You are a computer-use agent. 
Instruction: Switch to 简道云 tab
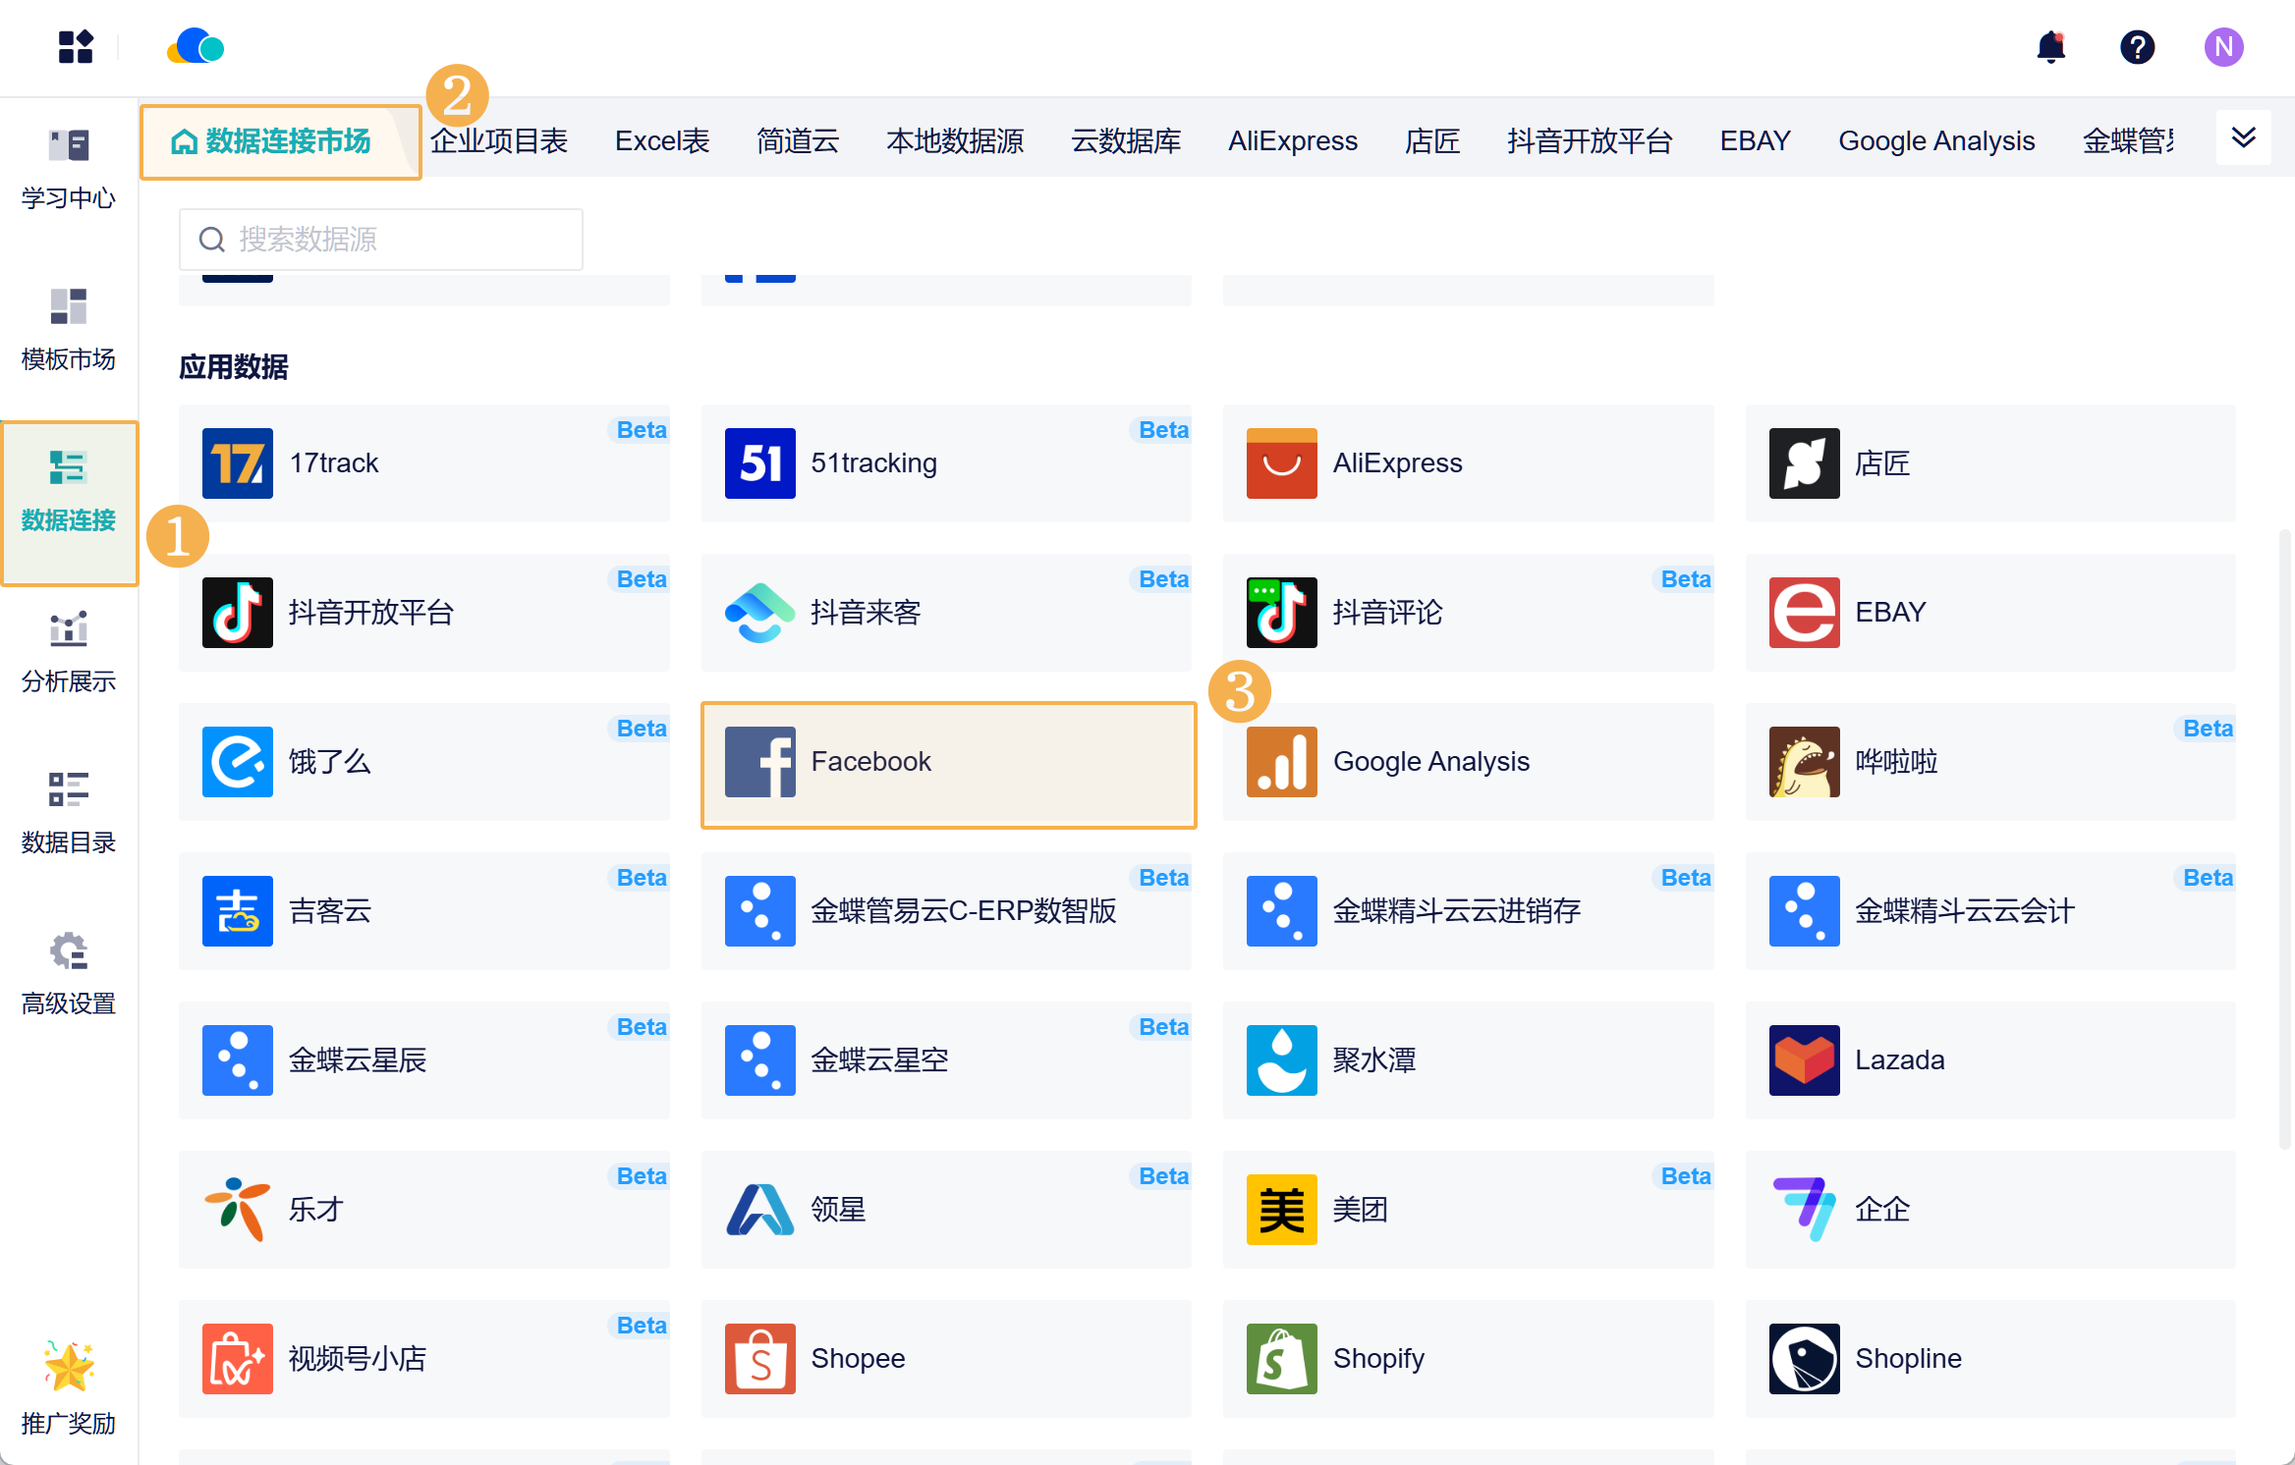pos(798,141)
